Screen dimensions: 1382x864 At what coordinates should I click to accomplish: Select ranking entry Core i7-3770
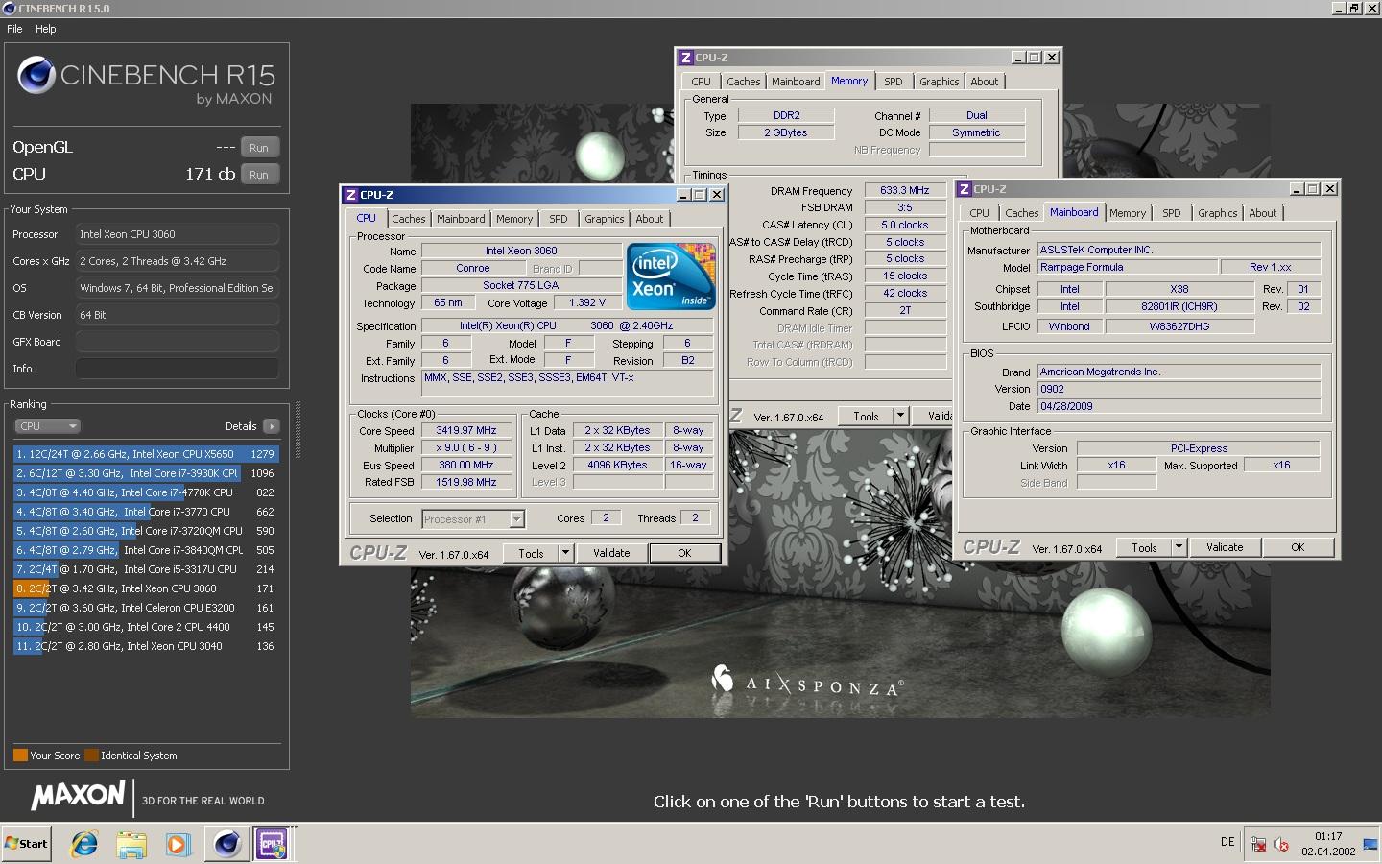tap(146, 512)
